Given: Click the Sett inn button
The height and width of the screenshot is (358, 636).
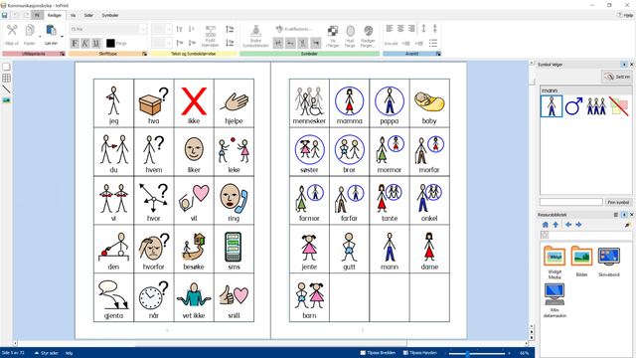Looking at the screenshot, I should 617,77.
